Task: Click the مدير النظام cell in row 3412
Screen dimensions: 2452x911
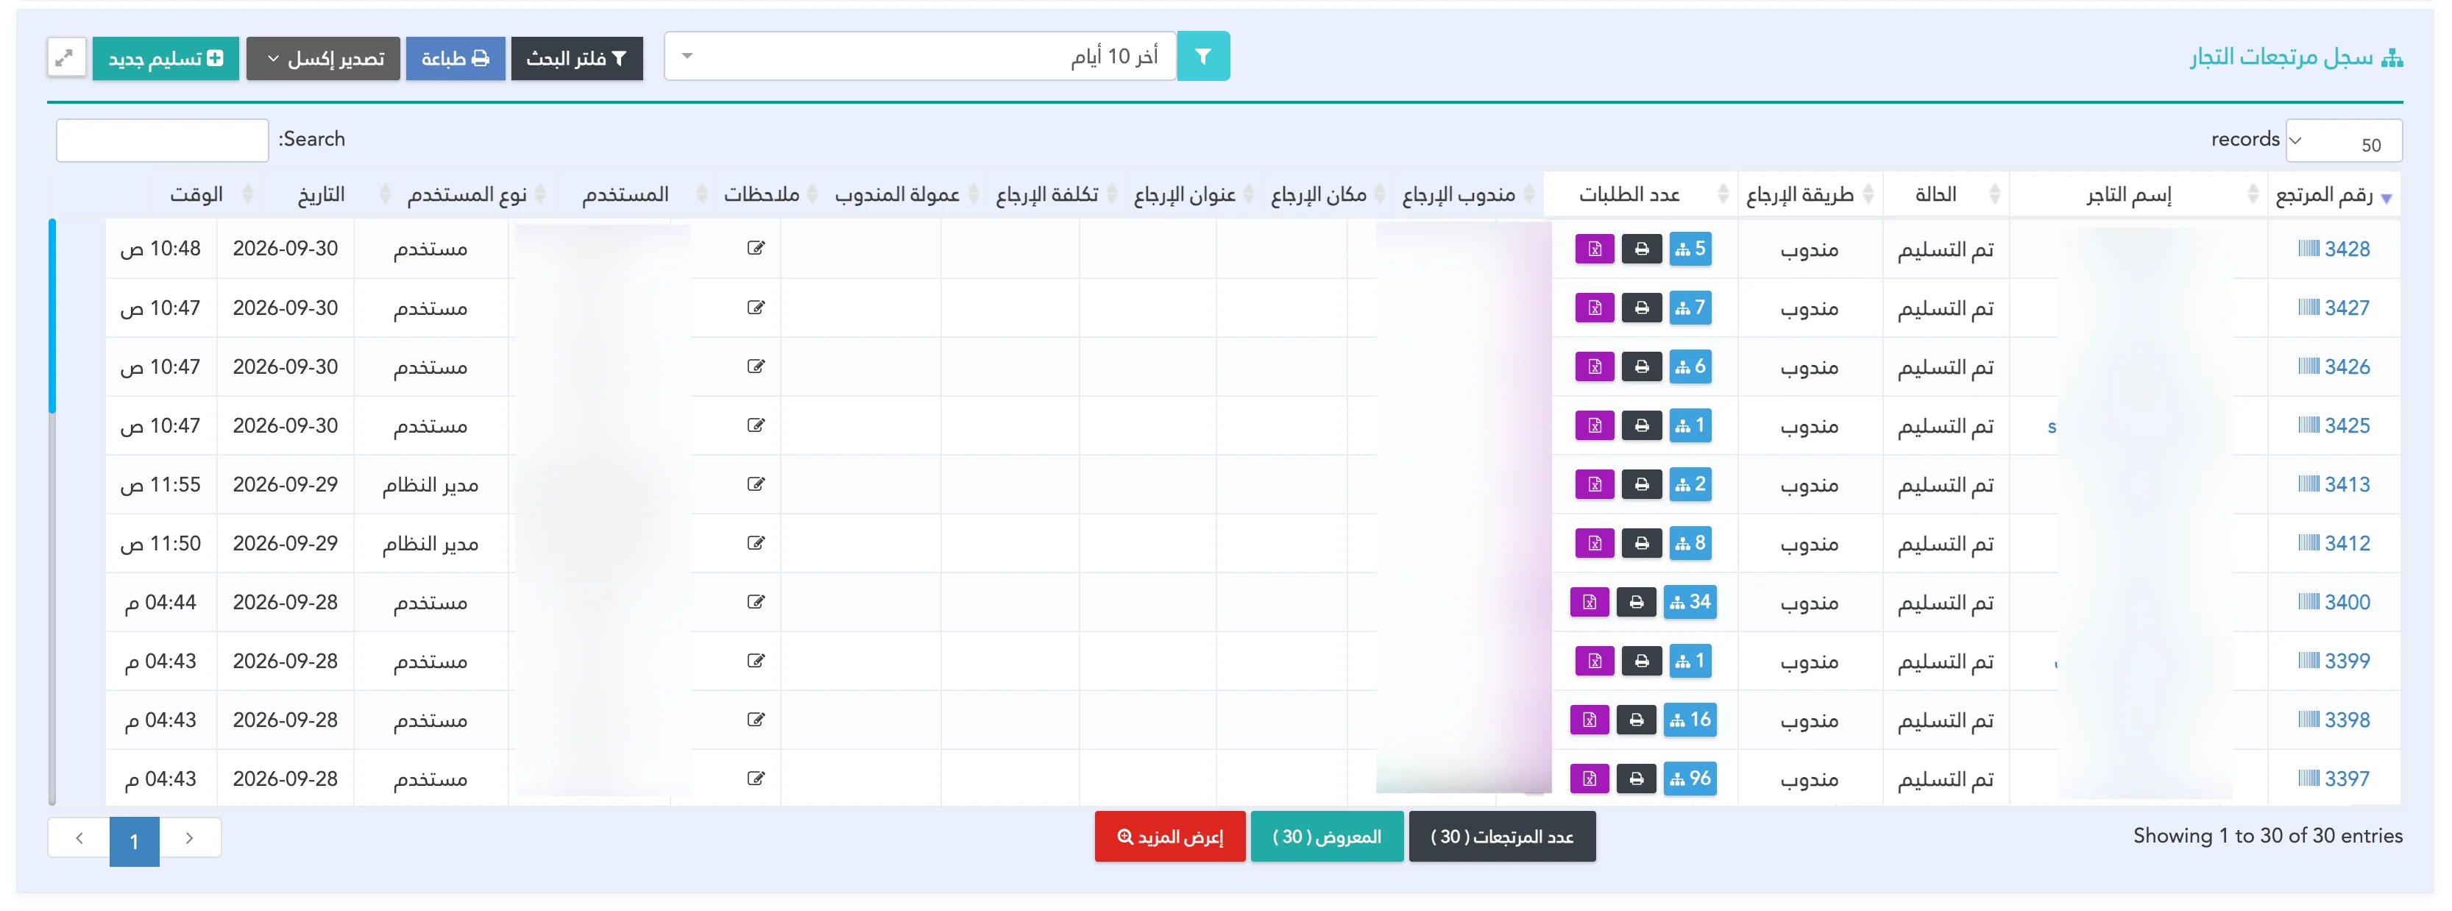Action: tap(430, 544)
